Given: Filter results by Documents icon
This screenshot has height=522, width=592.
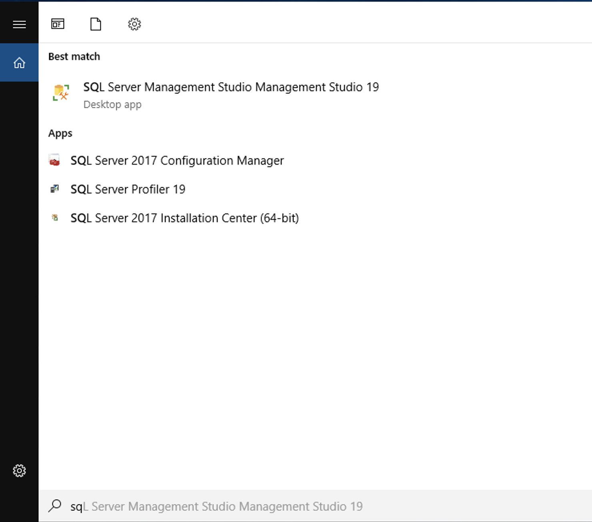Looking at the screenshot, I should tap(96, 24).
